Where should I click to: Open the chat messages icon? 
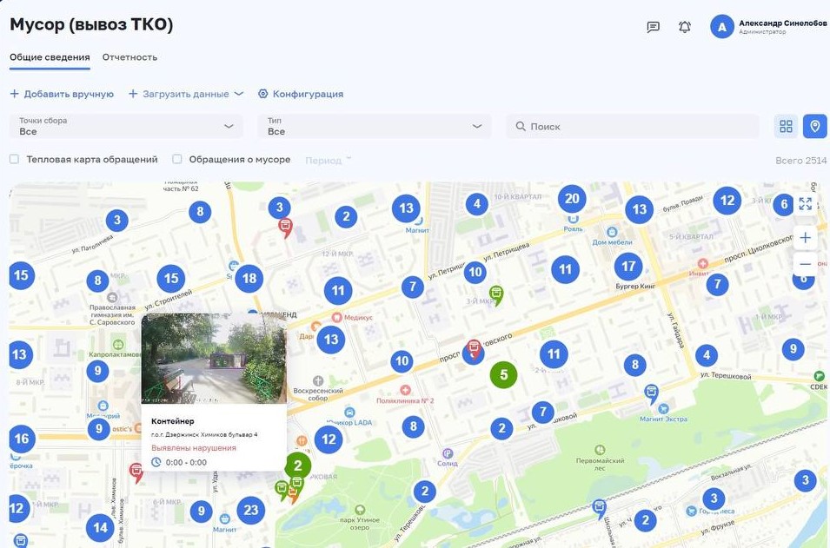click(x=654, y=27)
